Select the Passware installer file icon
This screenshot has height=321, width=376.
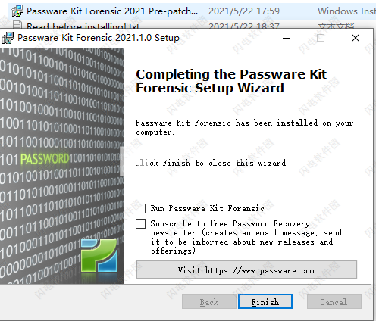click(x=17, y=11)
